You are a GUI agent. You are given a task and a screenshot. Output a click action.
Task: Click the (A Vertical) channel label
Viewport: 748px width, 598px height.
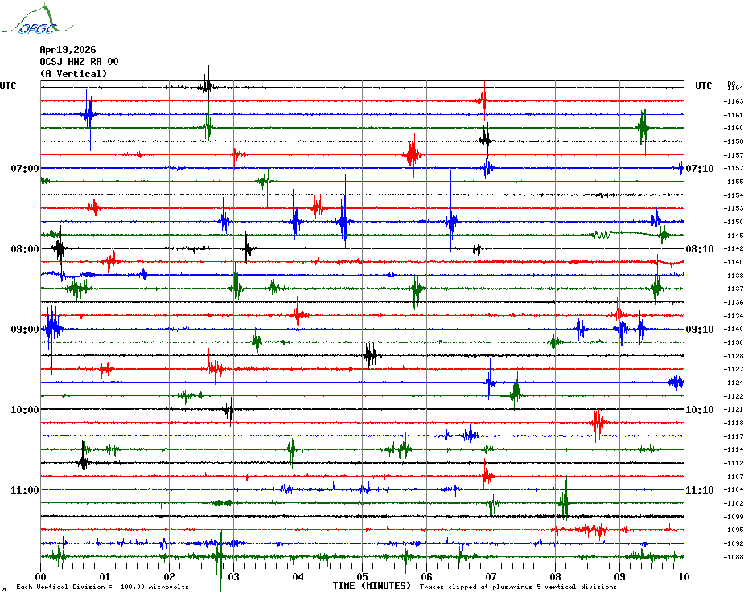(x=73, y=74)
